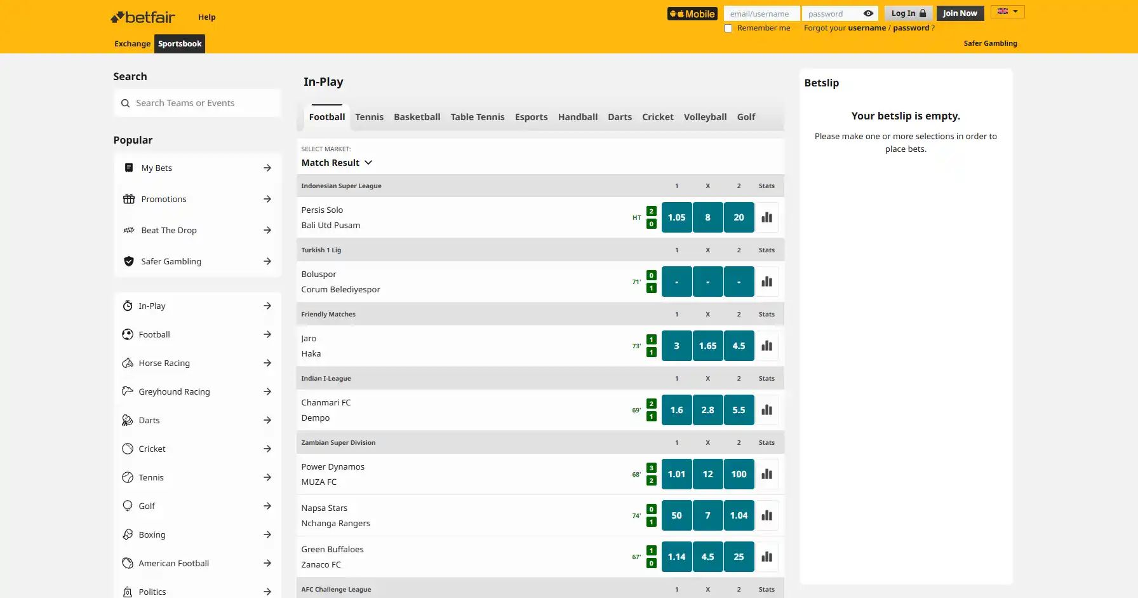
Task: Expand the sidebar In-Play arrow
Action: (x=267, y=306)
